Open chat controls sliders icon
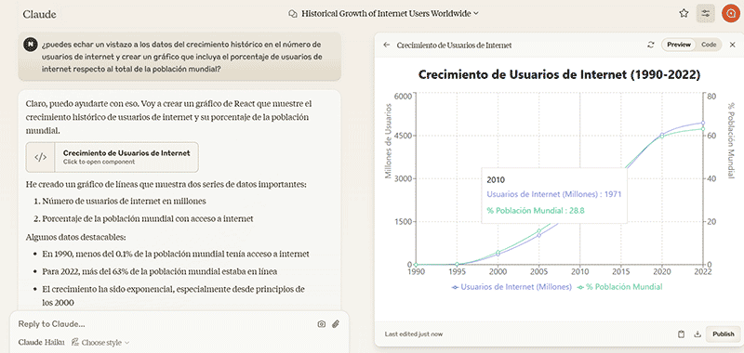The height and width of the screenshot is (353, 744). (x=706, y=13)
